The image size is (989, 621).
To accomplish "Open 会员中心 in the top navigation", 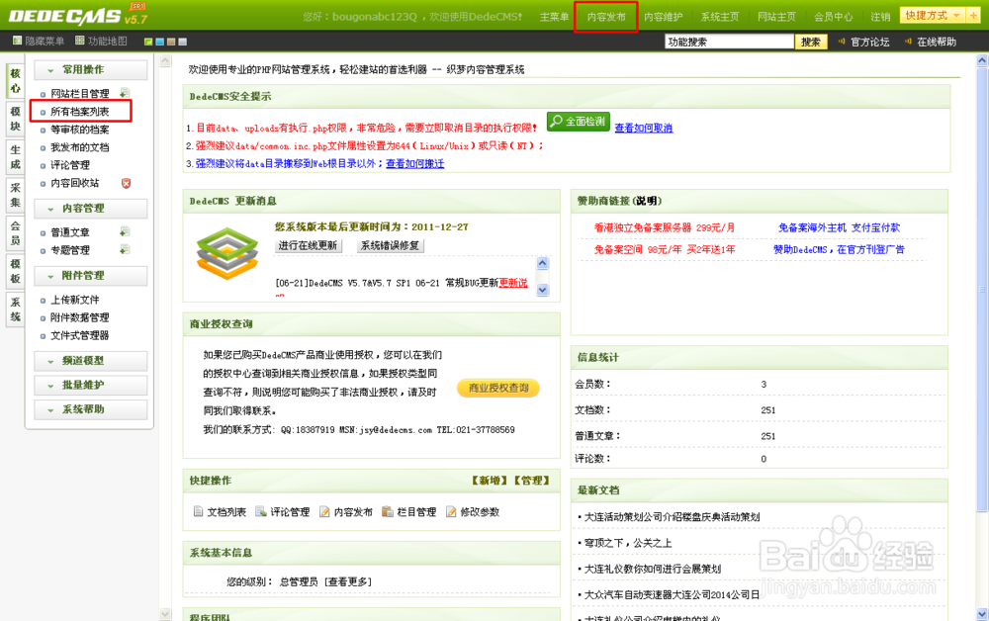I will click(x=833, y=17).
